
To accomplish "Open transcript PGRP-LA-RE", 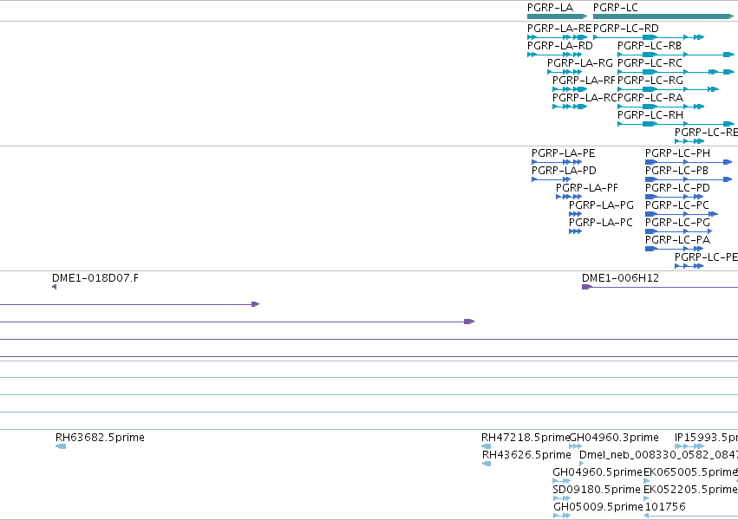I will [558, 37].
